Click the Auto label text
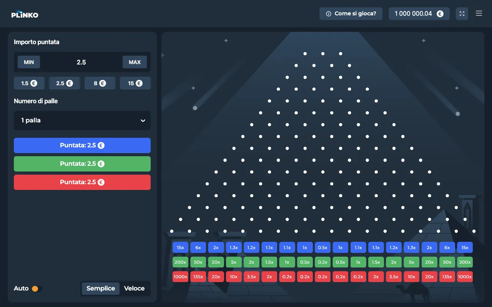The width and height of the screenshot is (492, 307). point(21,289)
